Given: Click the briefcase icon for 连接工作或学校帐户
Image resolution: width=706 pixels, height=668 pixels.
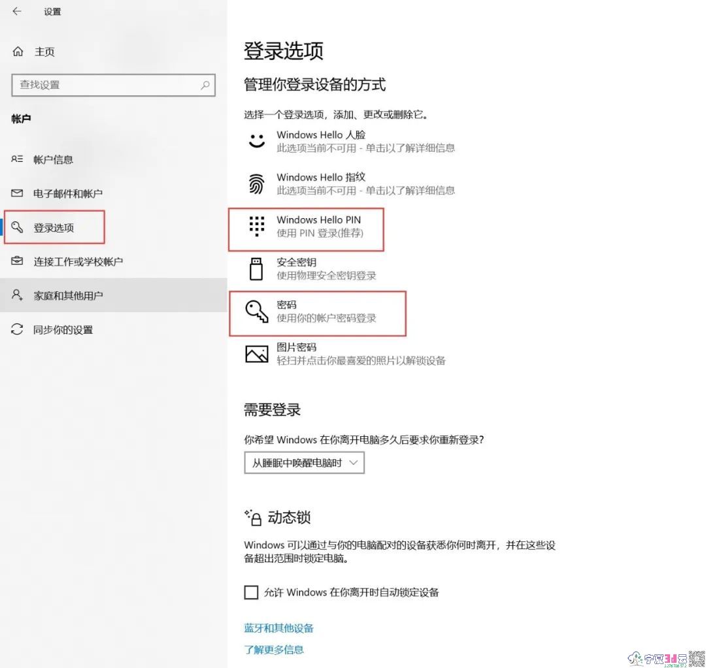Looking at the screenshot, I should tap(17, 261).
